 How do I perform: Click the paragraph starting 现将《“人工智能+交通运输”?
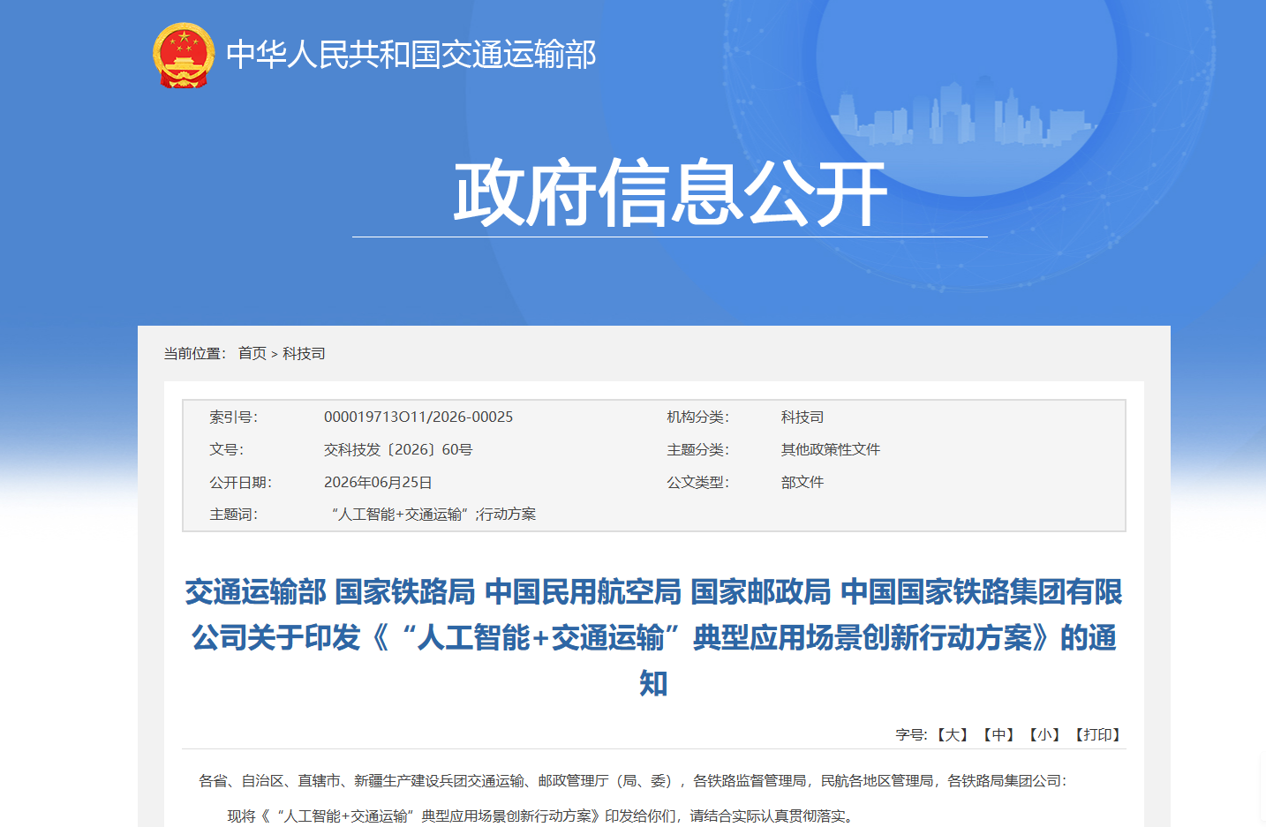pyautogui.click(x=541, y=816)
